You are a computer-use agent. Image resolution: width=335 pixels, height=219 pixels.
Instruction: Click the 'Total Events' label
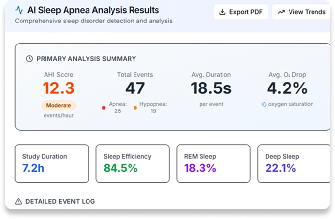coord(135,75)
